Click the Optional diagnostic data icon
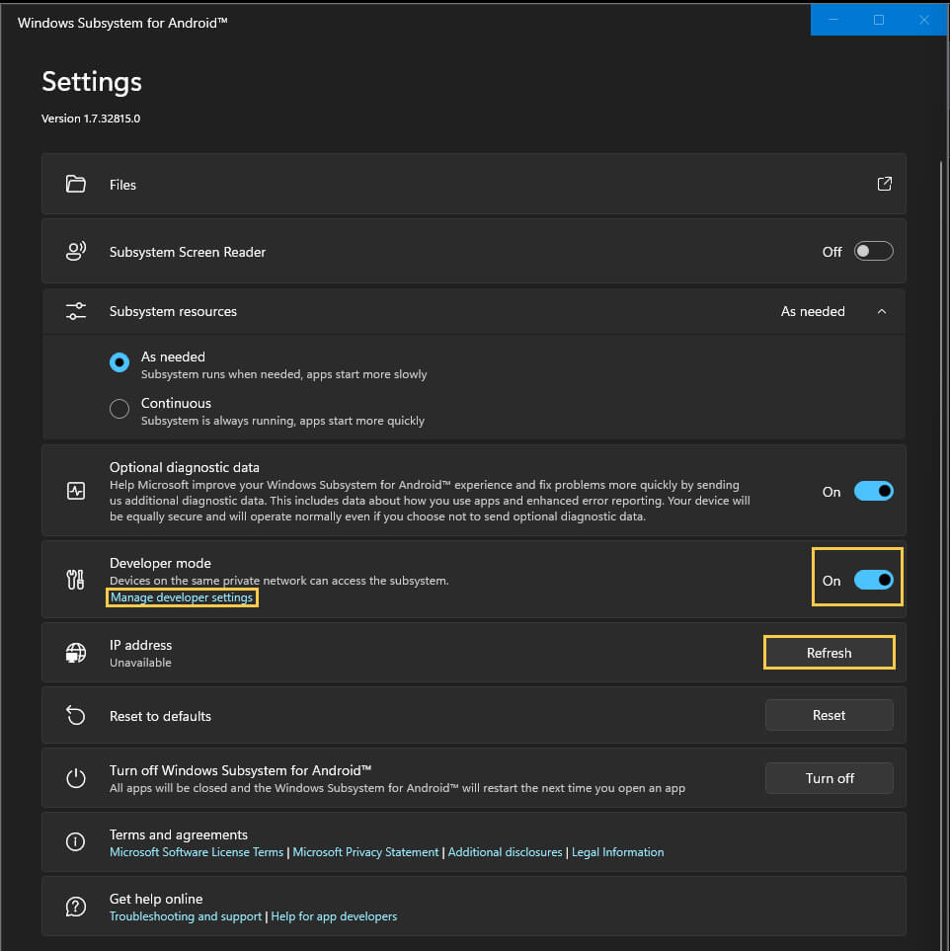 [x=76, y=491]
